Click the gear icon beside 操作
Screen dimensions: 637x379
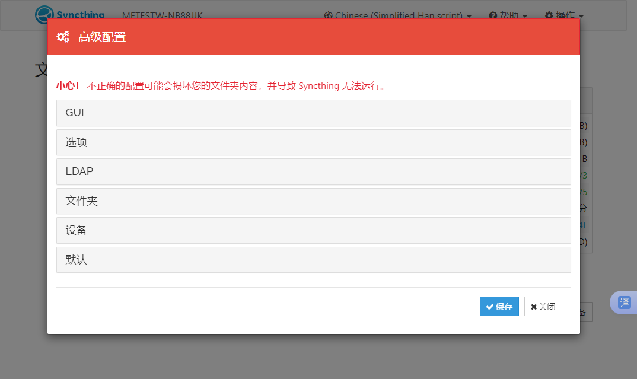coord(549,15)
